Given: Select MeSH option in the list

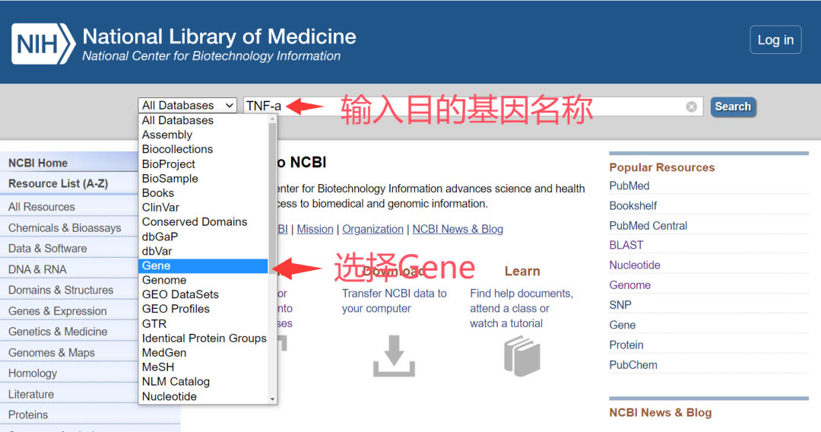Looking at the screenshot, I should click(x=158, y=367).
